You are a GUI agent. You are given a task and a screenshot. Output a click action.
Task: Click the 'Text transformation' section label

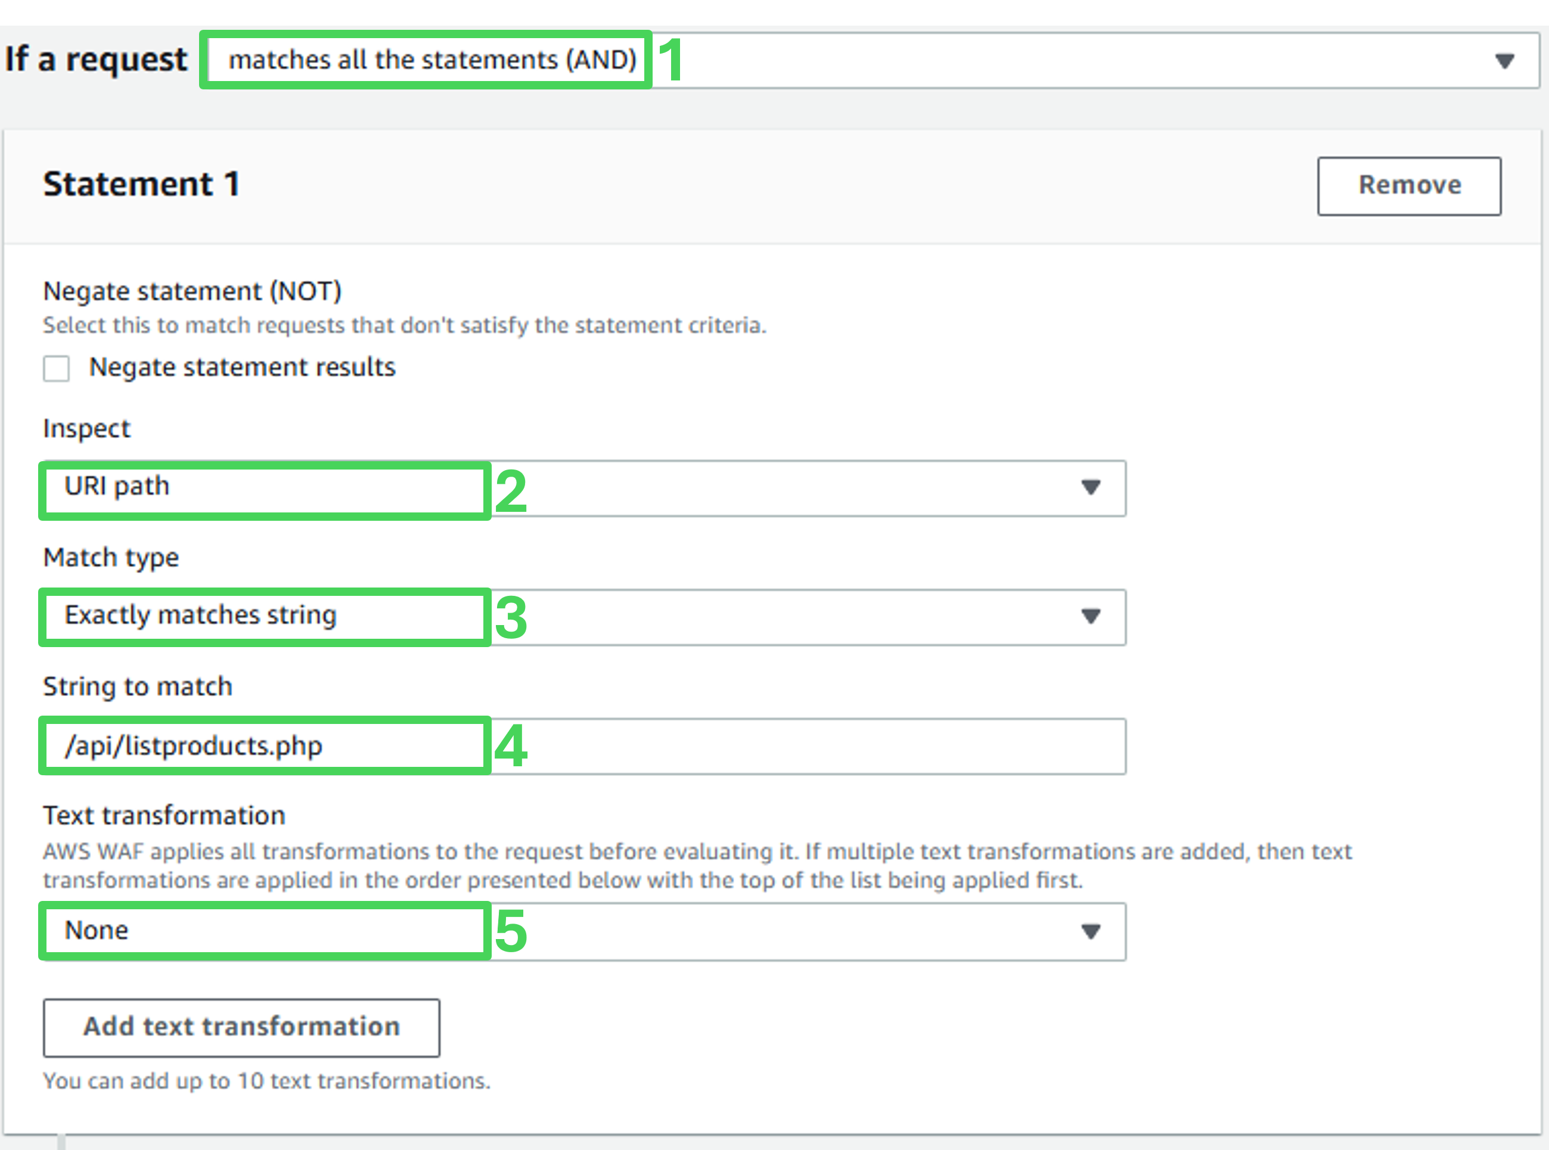coord(164,815)
